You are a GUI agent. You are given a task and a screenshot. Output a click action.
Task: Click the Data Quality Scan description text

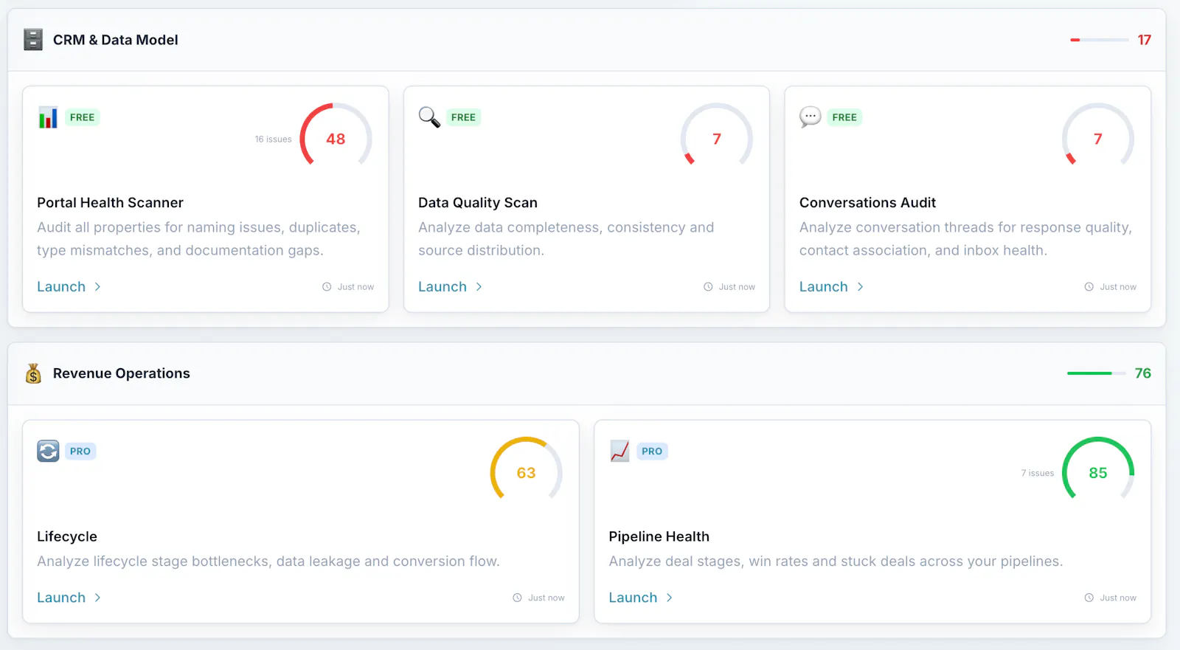pyautogui.click(x=566, y=239)
